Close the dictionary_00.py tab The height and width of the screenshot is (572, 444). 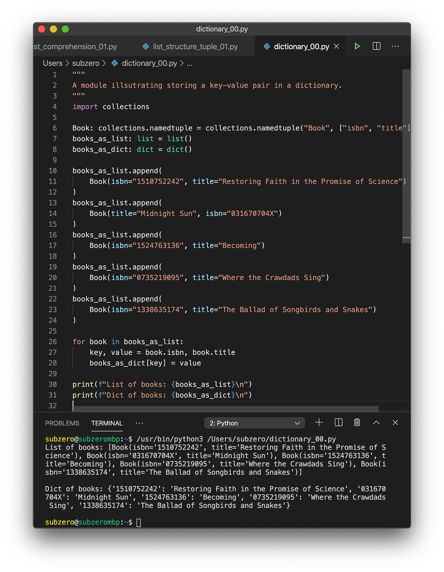click(x=337, y=46)
